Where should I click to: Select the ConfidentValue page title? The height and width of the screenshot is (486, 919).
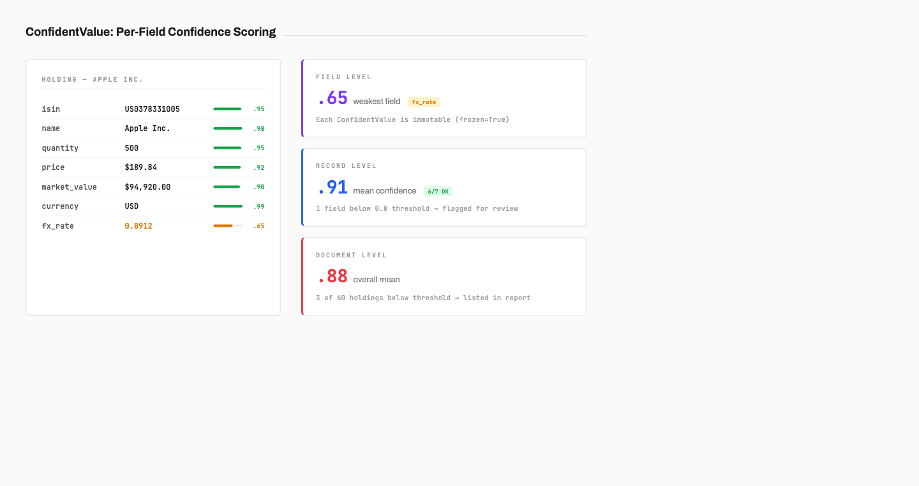(x=151, y=31)
